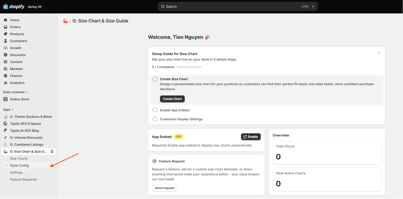Expand the Sales channels section
Viewport: 403px width, 199px height.
(15, 92)
